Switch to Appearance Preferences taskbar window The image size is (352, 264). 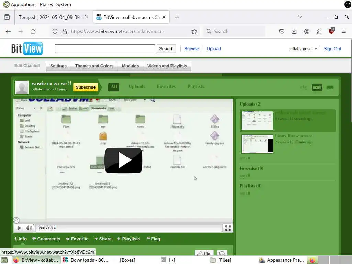(282, 260)
